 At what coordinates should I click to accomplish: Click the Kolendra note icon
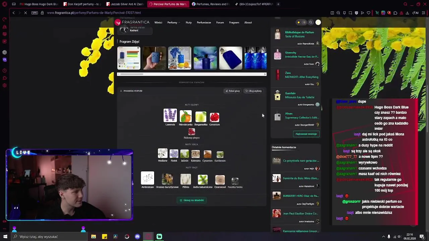tap(195, 154)
